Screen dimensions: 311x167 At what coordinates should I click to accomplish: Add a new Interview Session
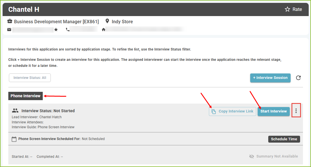point(270,78)
